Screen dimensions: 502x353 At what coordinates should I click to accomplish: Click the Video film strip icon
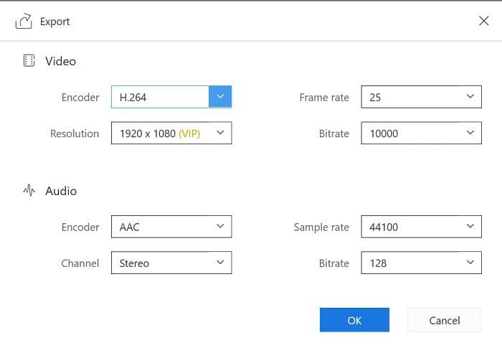(x=29, y=61)
